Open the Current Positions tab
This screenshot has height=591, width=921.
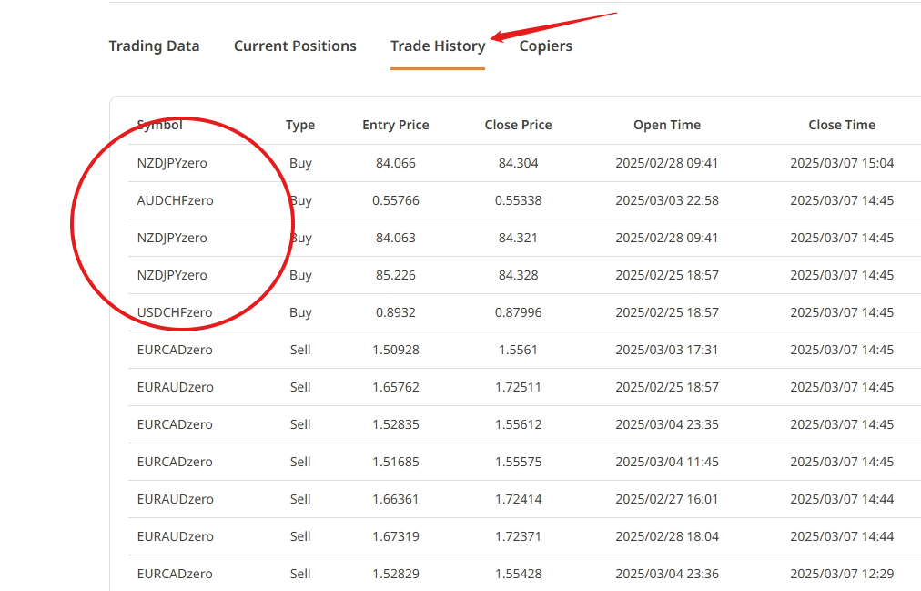click(x=295, y=46)
